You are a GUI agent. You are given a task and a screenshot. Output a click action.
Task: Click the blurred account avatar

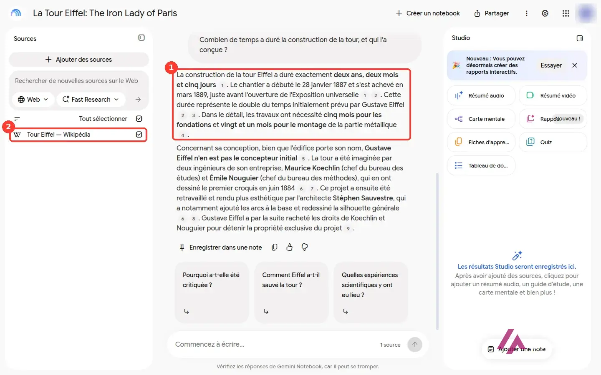click(586, 13)
